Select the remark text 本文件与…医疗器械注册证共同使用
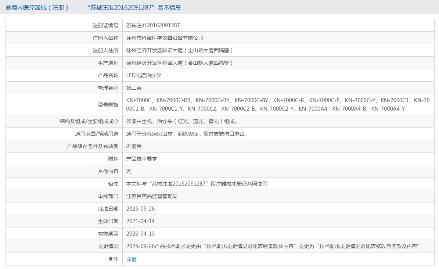Screen dimensions: 439x269 [197, 184]
